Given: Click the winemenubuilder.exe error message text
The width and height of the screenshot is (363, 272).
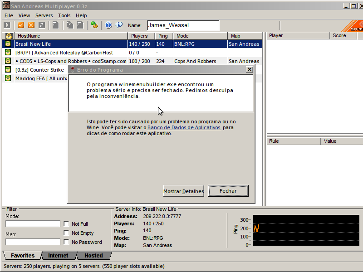Looking at the screenshot, I should click(160, 90).
